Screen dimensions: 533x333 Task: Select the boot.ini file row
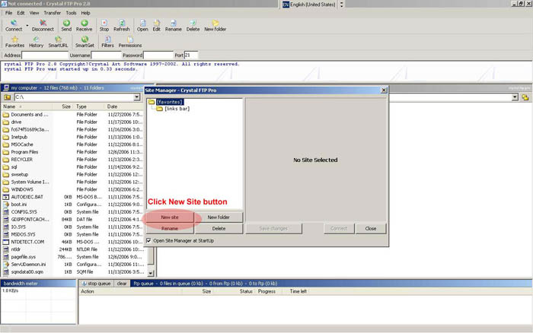(x=73, y=205)
